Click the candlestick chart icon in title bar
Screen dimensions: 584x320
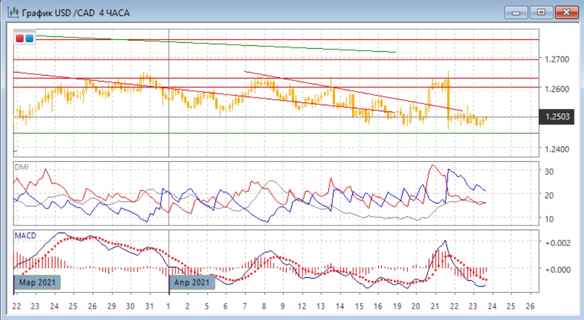11,12
